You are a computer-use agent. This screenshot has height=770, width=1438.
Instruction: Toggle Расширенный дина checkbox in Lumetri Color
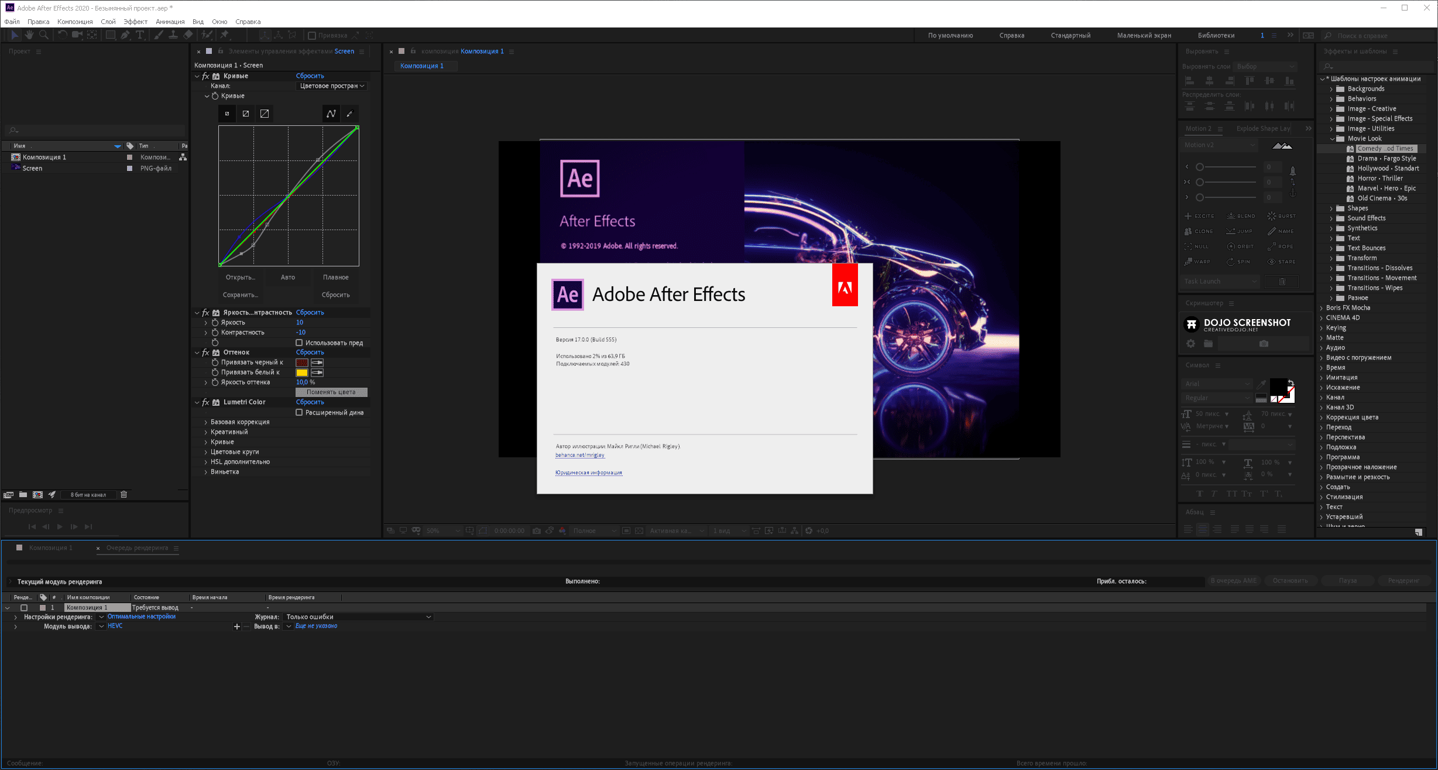pos(299,412)
